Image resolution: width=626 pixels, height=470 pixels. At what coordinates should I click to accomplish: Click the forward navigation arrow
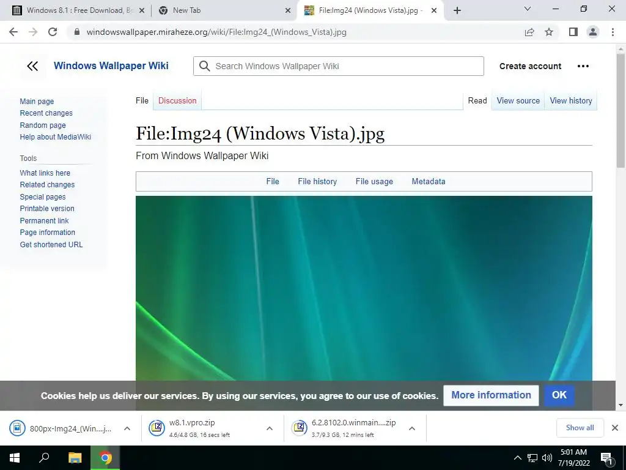pyautogui.click(x=33, y=32)
